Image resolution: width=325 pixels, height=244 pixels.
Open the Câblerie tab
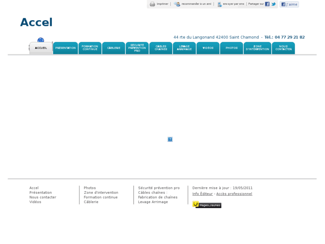(x=114, y=48)
